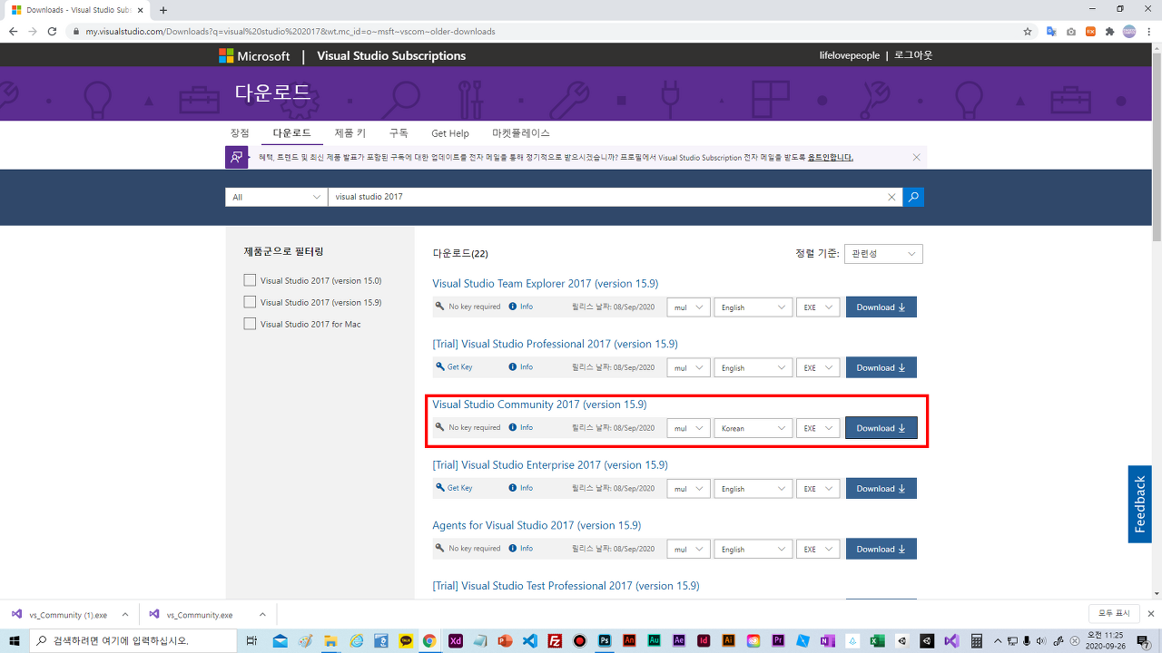Viewport: 1162px width, 653px height.
Task: Open Visual Studio Code from the taskbar
Action: click(x=529, y=640)
